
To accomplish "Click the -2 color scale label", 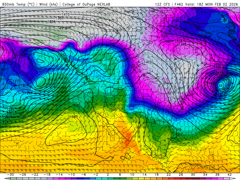I will [96, 175].
